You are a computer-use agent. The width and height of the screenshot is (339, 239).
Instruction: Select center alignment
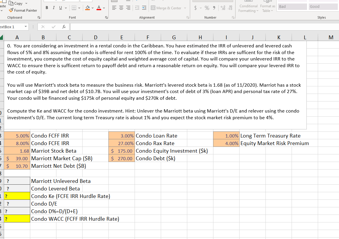pyautogui.click(x=121, y=8)
